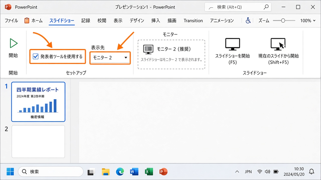Image resolution: width=321 pixels, height=180 pixels.
Task: Open the 描画 tab
Action: pyautogui.click(x=172, y=21)
